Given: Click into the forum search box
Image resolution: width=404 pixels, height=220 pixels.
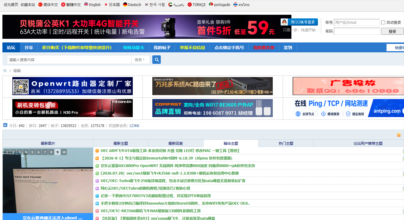Looking at the screenshot, I should click(x=69, y=60).
